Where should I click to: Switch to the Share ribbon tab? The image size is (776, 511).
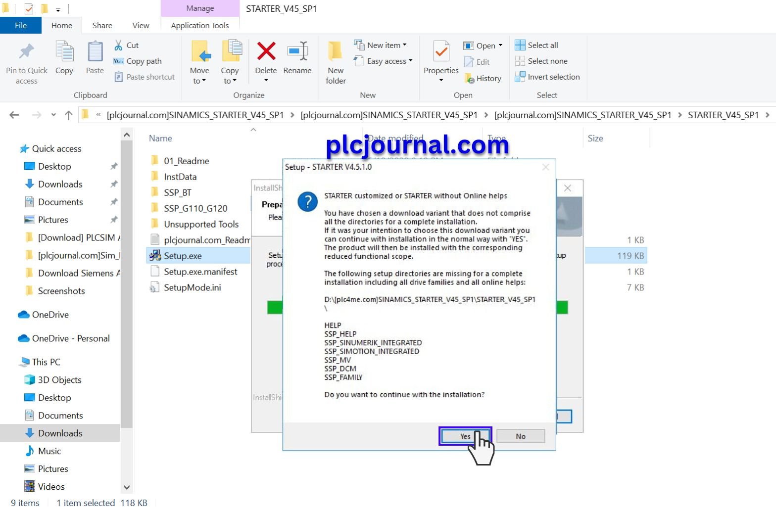[102, 25]
